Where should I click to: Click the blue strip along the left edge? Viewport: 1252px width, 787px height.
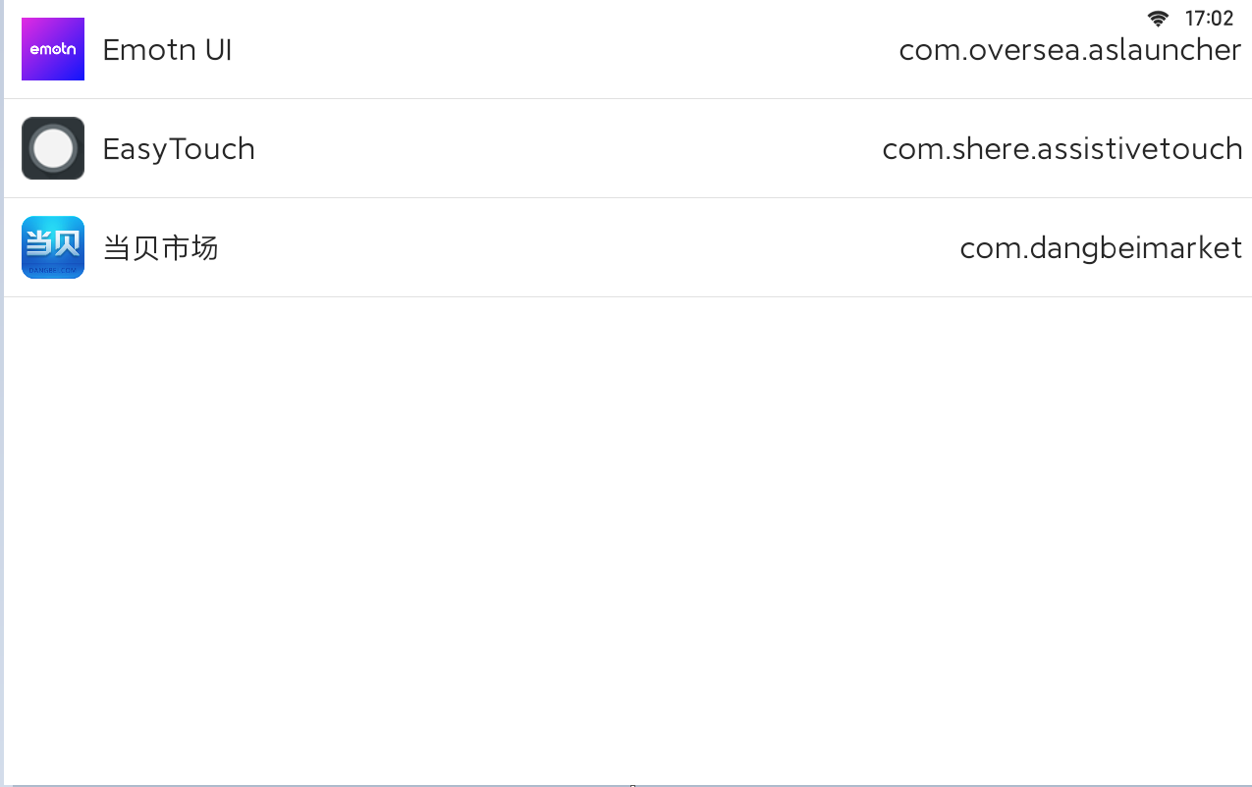[2, 393]
